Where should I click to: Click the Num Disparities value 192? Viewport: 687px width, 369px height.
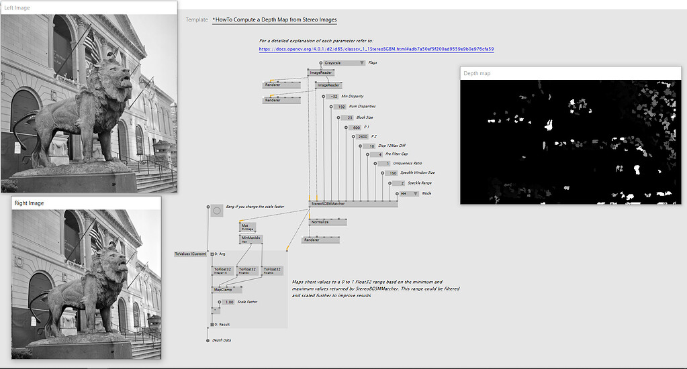click(340, 107)
